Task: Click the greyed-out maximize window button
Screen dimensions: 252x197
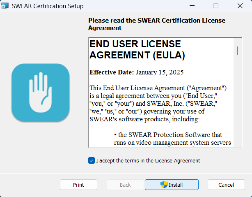Action: pyautogui.click(x=216, y=6)
